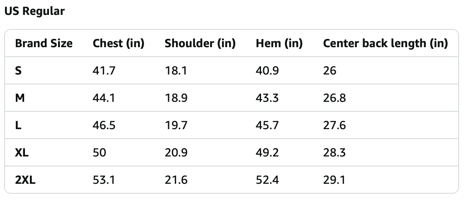Click the 41.7 chest value for size S
469x202 pixels.
(x=104, y=71)
